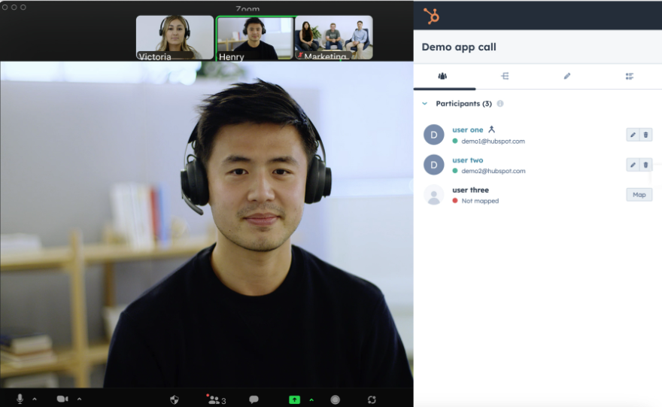The height and width of the screenshot is (407, 662).
Task: Click user two's D avatar
Action: (433, 165)
